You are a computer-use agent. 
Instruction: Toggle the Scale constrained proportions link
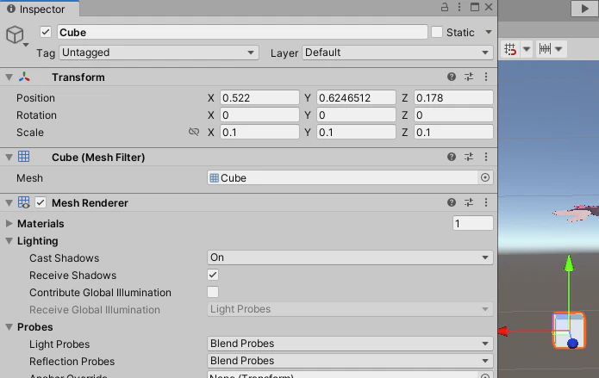pyautogui.click(x=194, y=132)
